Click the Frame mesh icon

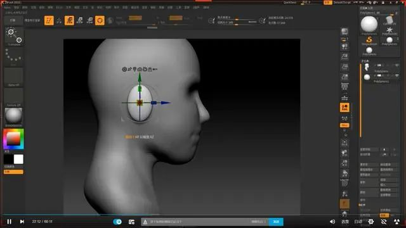pos(344,143)
